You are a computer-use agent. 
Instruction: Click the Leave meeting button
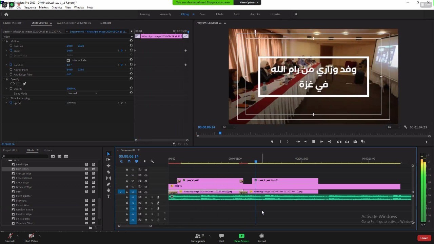click(x=424, y=238)
